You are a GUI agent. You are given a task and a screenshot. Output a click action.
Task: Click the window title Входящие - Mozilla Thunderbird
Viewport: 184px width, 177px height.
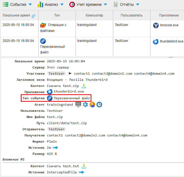pos(77,80)
